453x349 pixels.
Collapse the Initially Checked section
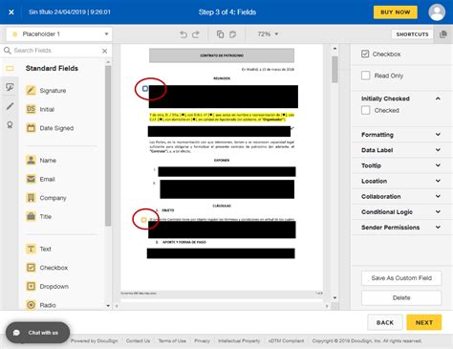(x=438, y=98)
